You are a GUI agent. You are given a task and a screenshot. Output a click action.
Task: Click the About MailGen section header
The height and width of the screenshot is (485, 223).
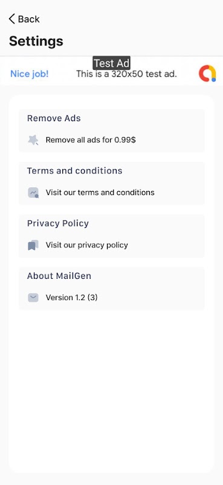[59, 276]
